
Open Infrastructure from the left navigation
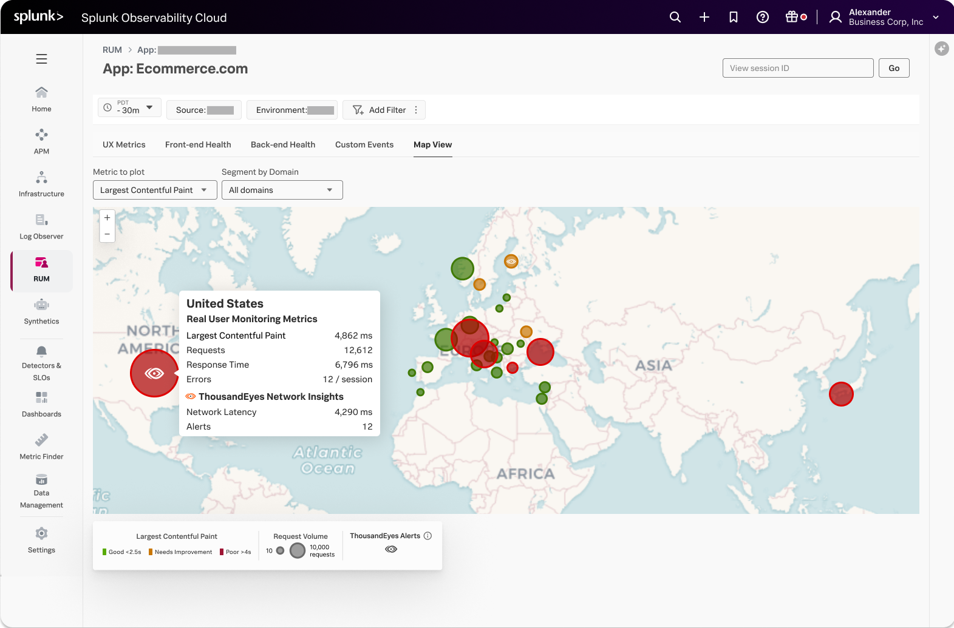(41, 183)
